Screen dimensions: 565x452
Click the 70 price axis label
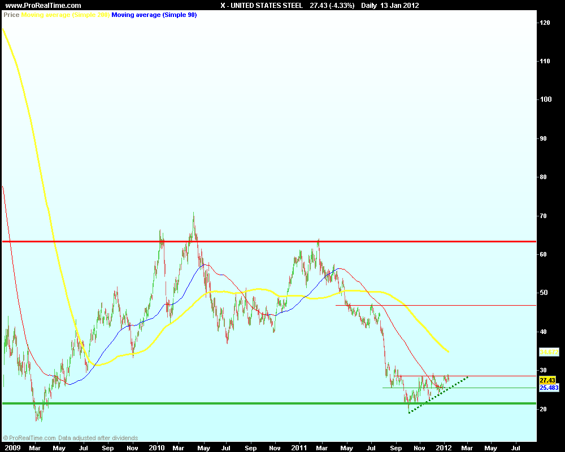(543, 216)
